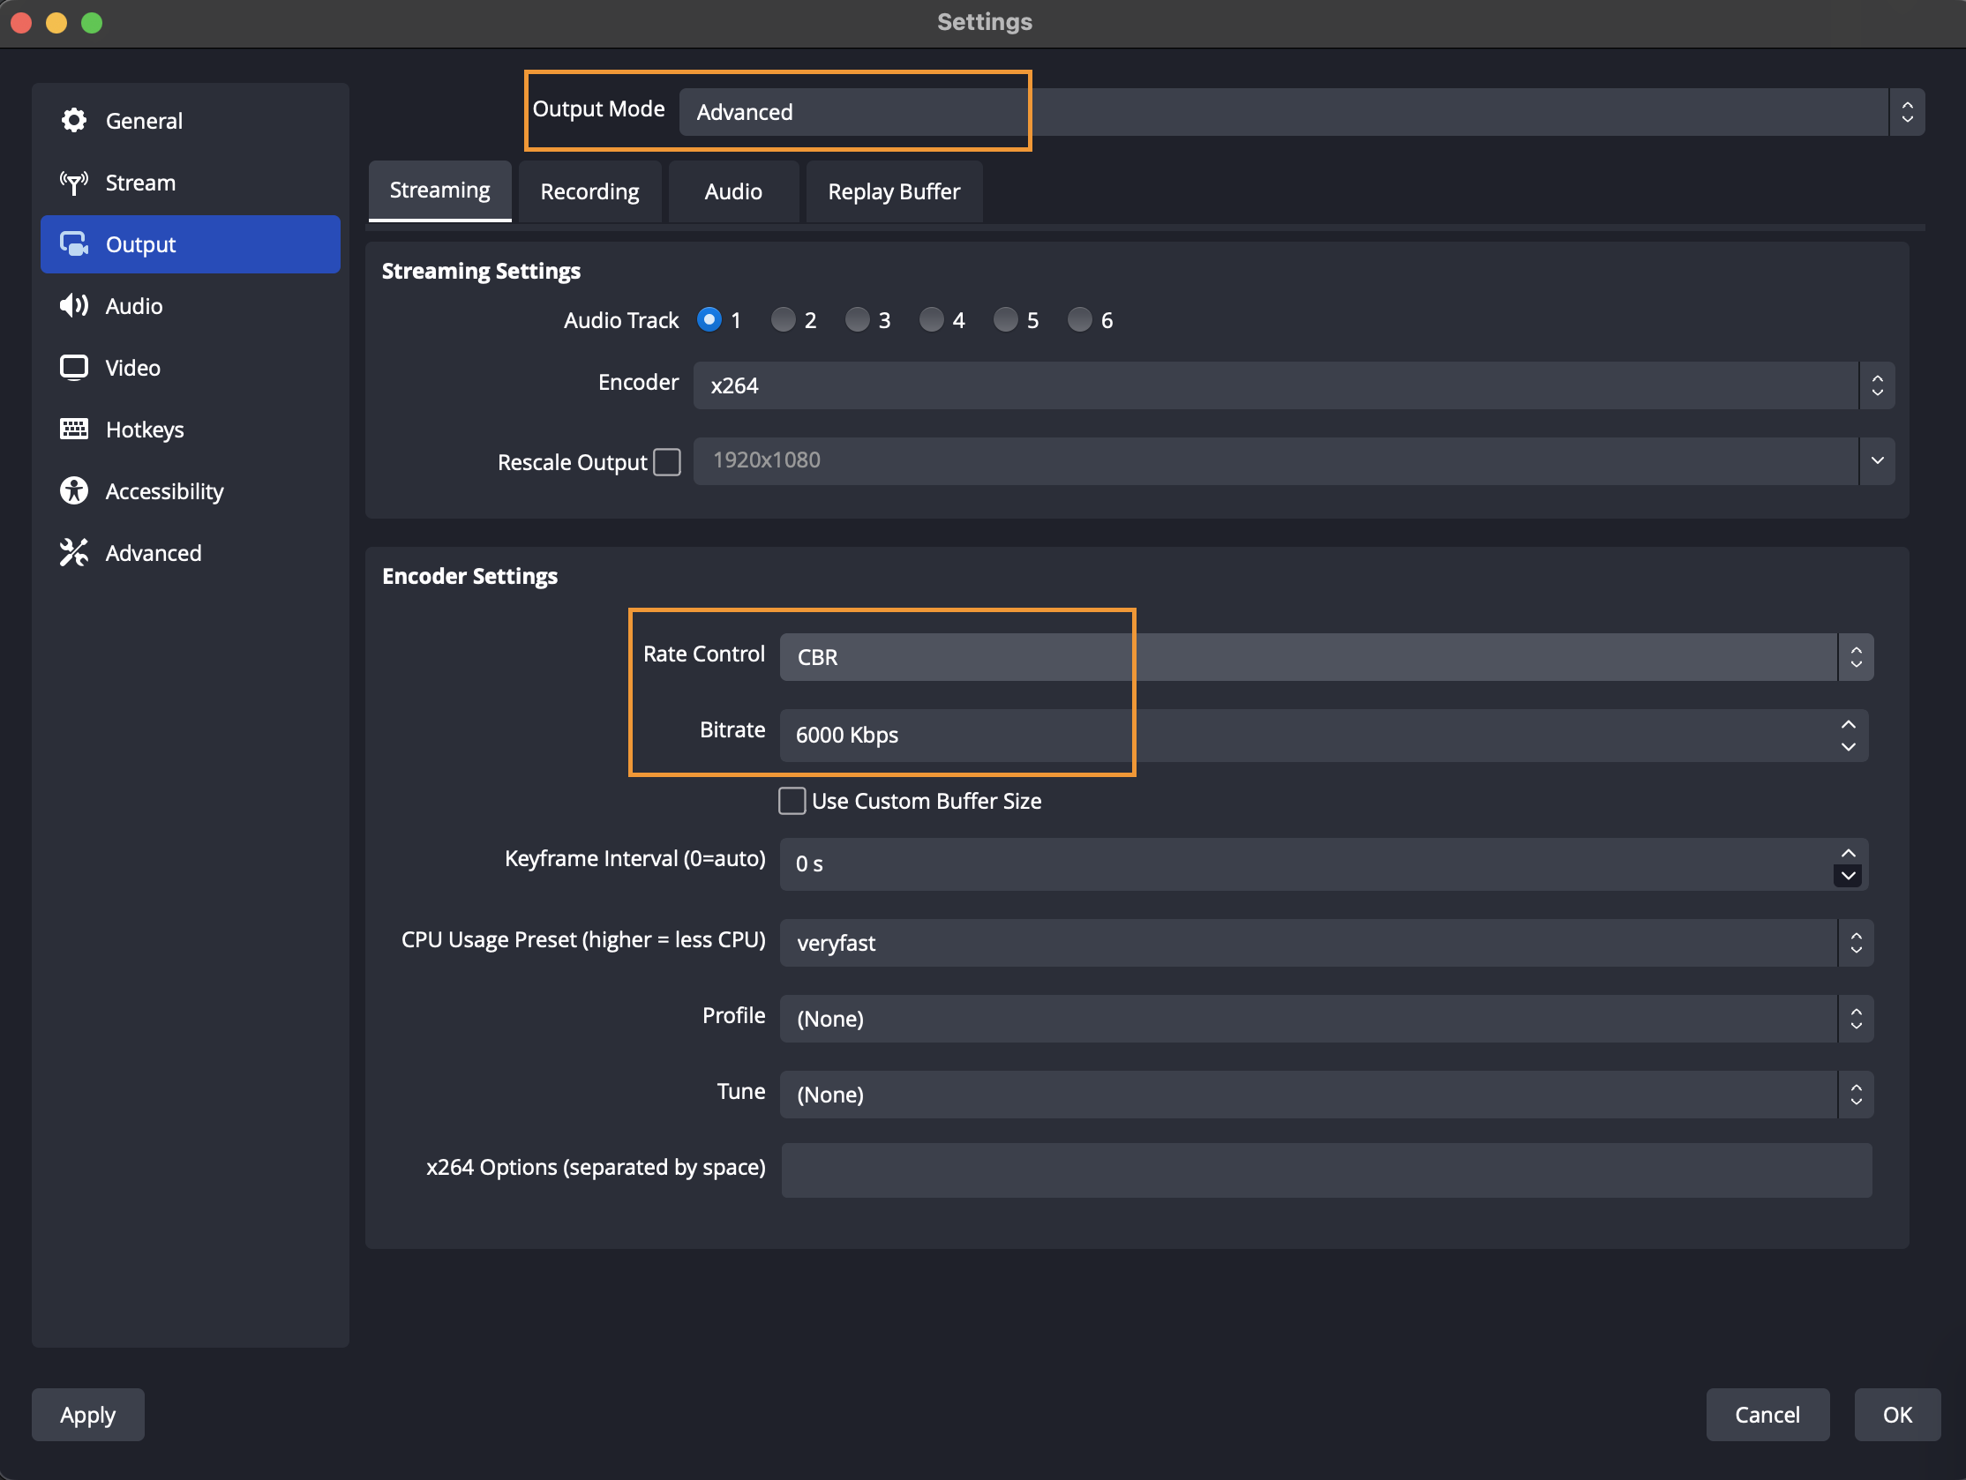Click the Output sidebar icon
The width and height of the screenshot is (1966, 1480).
[x=74, y=243]
